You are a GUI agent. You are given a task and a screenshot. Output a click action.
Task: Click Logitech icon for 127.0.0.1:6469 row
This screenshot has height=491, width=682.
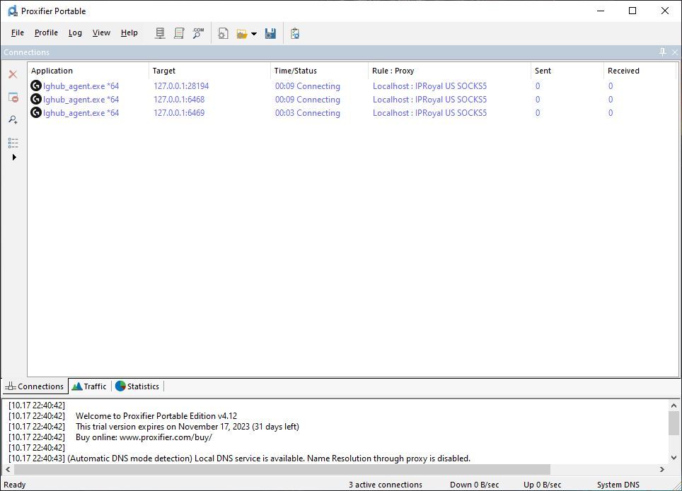click(36, 112)
